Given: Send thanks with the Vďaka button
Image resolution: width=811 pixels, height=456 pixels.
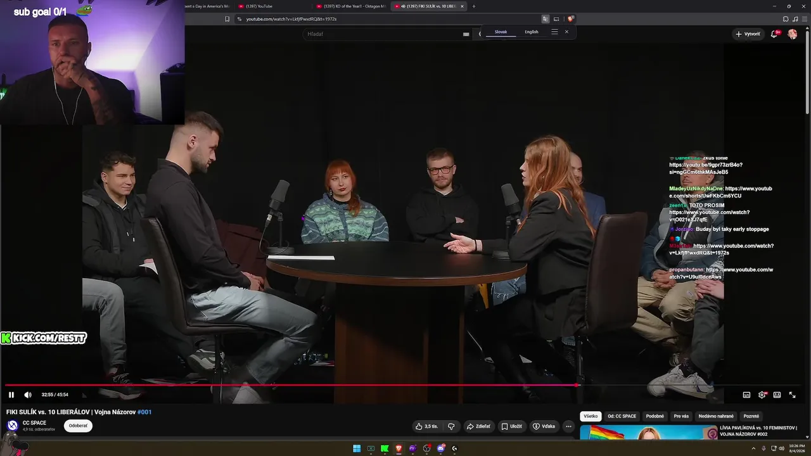Looking at the screenshot, I should (x=544, y=426).
